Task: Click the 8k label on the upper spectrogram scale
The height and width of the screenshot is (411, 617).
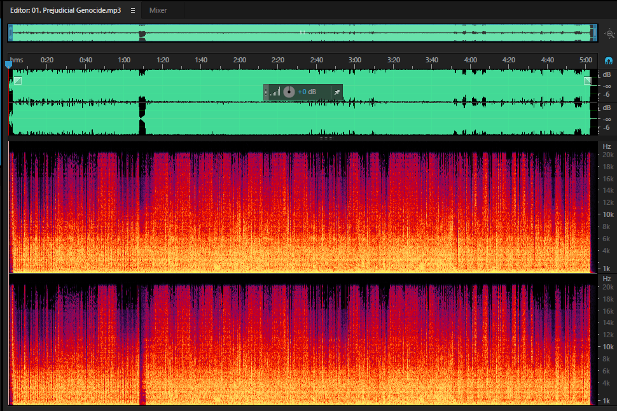Action: pos(606,226)
